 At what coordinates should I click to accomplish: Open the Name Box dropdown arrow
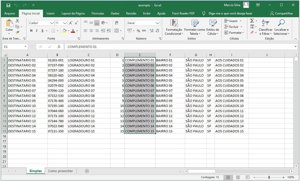pos(26,47)
